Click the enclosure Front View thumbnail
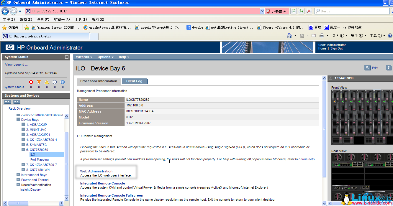393x206 pixels. pyautogui.click(x=362, y=117)
